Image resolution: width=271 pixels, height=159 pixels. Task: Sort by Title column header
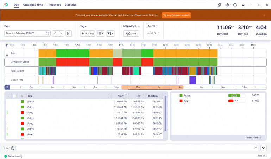coord(30,96)
